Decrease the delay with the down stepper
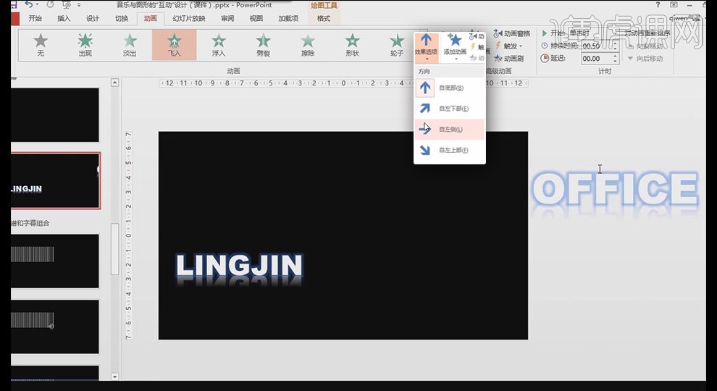Viewport: 717px width, 391px height. [616, 62]
